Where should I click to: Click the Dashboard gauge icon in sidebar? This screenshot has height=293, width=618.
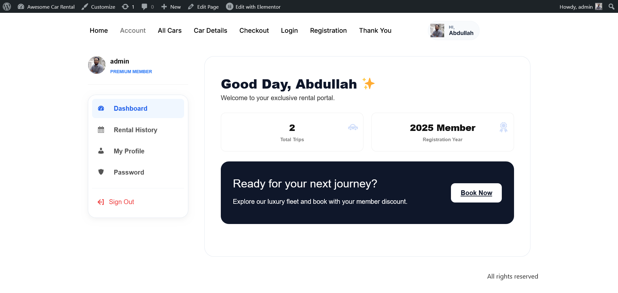point(101,108)
